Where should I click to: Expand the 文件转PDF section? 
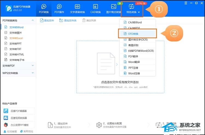[x=33, y=65]
